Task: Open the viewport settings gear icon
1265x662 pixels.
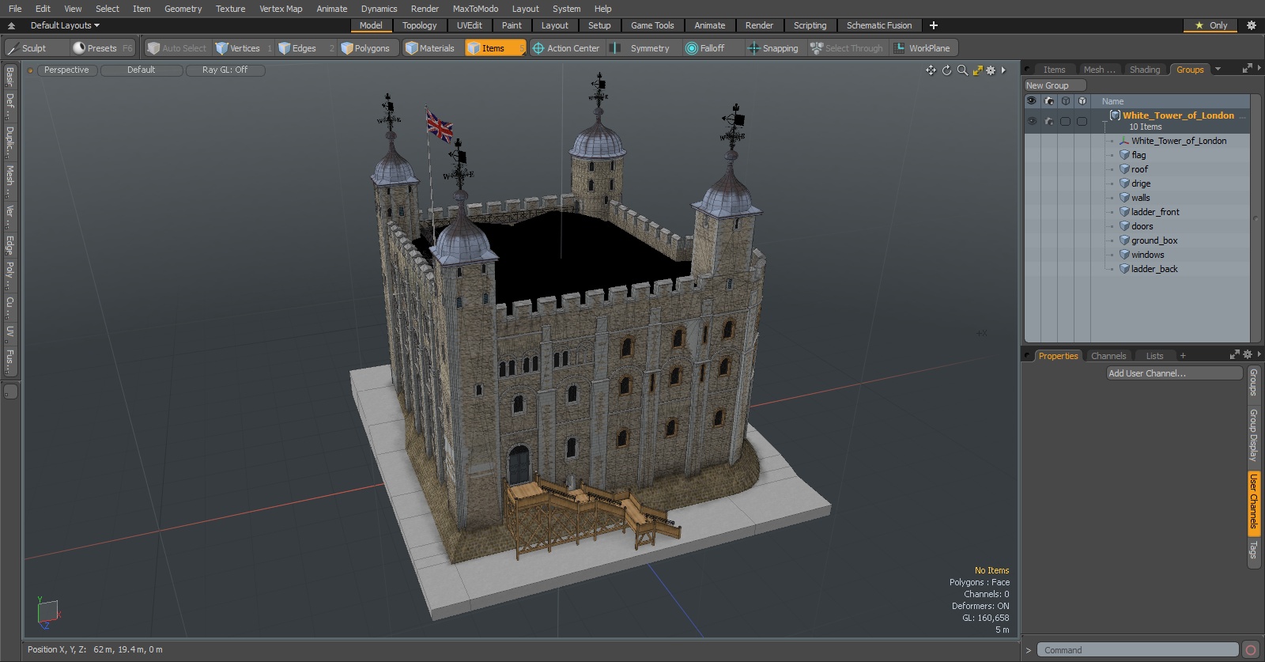Action: [x=991, y=70]
